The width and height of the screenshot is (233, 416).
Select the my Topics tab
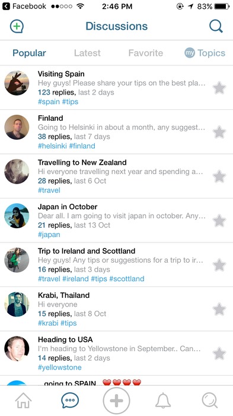[205, 53]
